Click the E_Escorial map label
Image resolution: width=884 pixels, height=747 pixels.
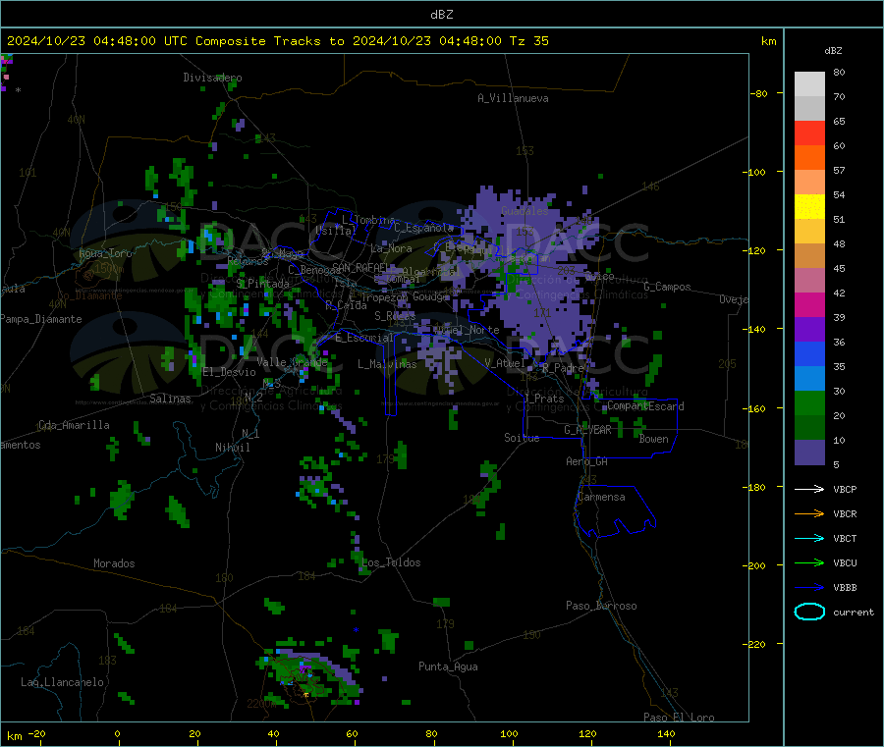[x=363, y=338]
